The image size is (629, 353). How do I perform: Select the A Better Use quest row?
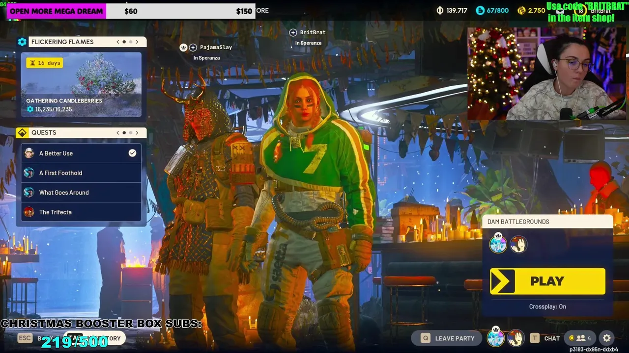81,153
